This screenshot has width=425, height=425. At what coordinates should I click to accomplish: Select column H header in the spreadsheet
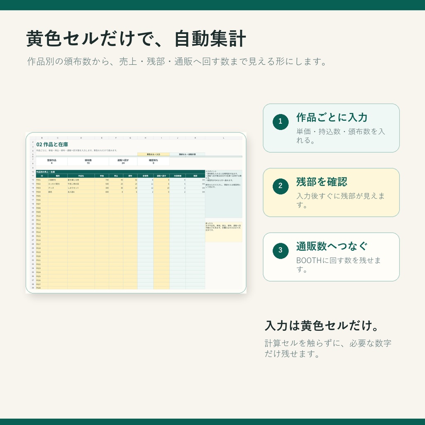click(145, 138)
